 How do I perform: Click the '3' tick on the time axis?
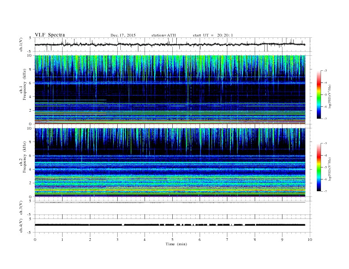(x=117, y=240)
